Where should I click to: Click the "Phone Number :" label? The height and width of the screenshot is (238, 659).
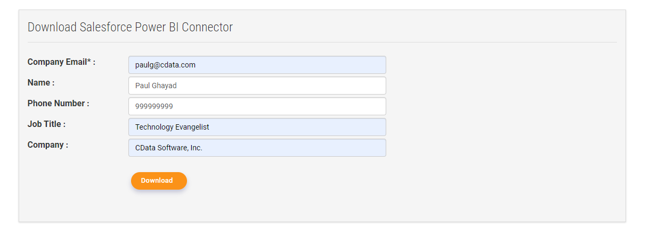tap(58, 104)
